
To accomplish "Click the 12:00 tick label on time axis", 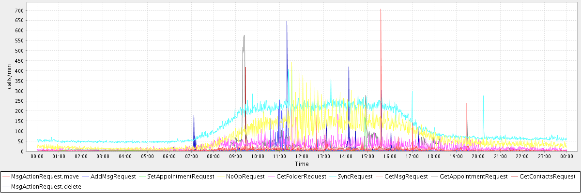I will point(302,156).
